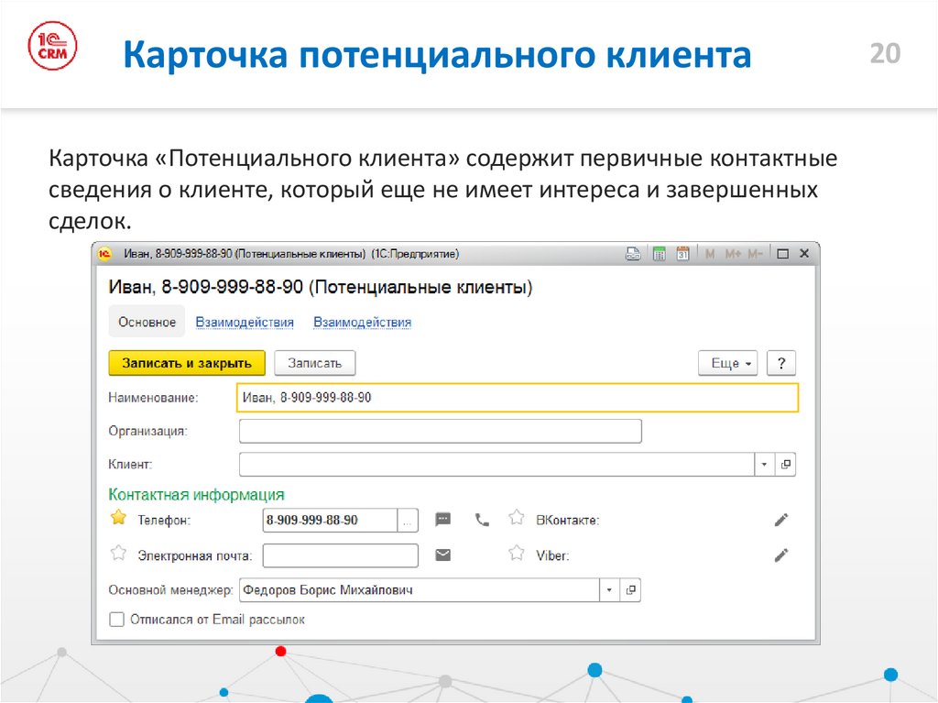Expand the Еще dropdown menu
The width and height of the screenshot is (938, 703).
[x=728, y=363]
